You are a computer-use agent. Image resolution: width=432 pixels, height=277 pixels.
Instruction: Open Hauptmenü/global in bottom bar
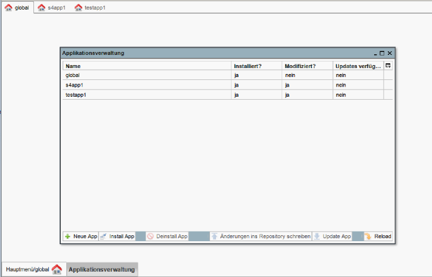click(x=34, y=269)
